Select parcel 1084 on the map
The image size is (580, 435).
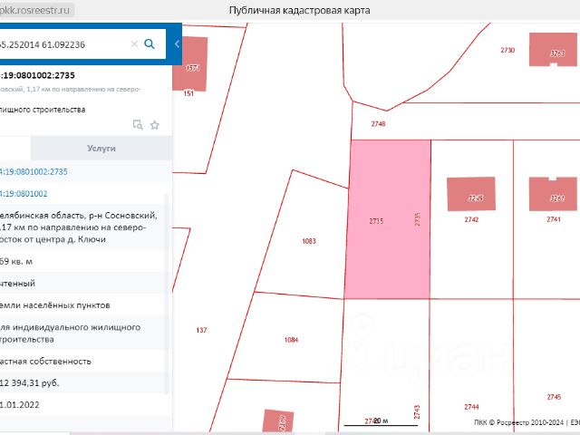pyautogui.click(x=291, y=340)
